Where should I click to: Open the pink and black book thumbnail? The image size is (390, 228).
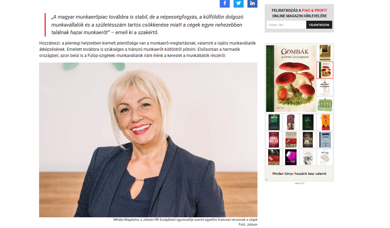291,157
